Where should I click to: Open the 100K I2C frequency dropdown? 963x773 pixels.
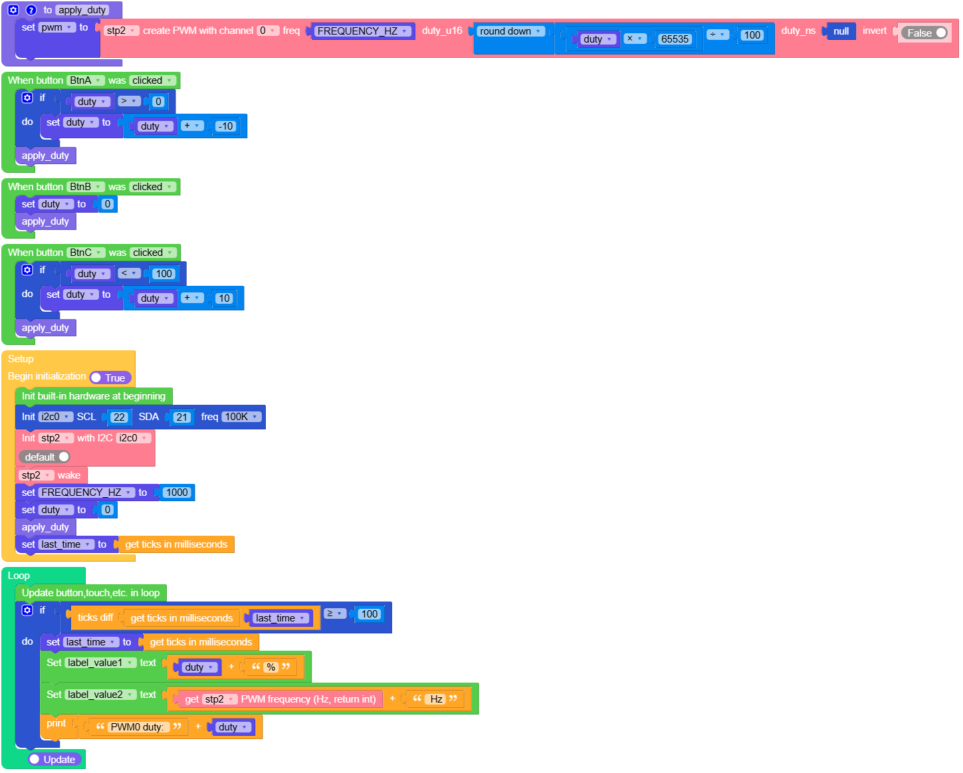pyautogui.click(x=241, y=417)
